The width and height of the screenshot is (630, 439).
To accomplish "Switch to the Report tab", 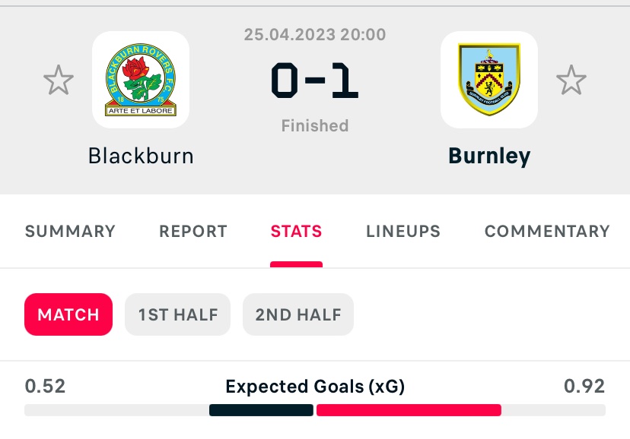I will 193,232.
